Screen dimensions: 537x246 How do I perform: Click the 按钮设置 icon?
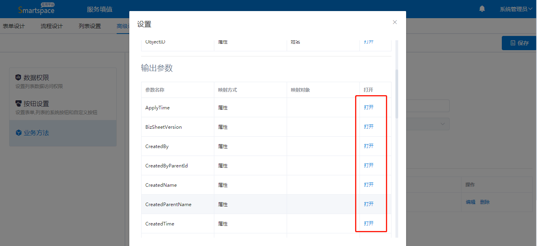[18, 103]
